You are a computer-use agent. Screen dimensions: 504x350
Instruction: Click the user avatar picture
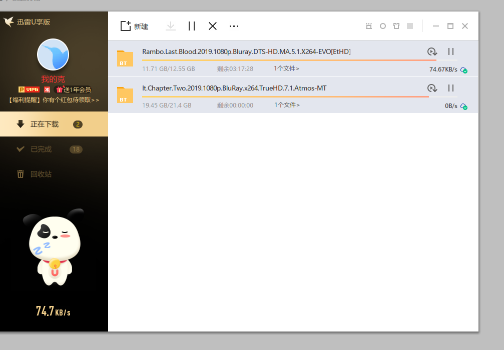53,54
